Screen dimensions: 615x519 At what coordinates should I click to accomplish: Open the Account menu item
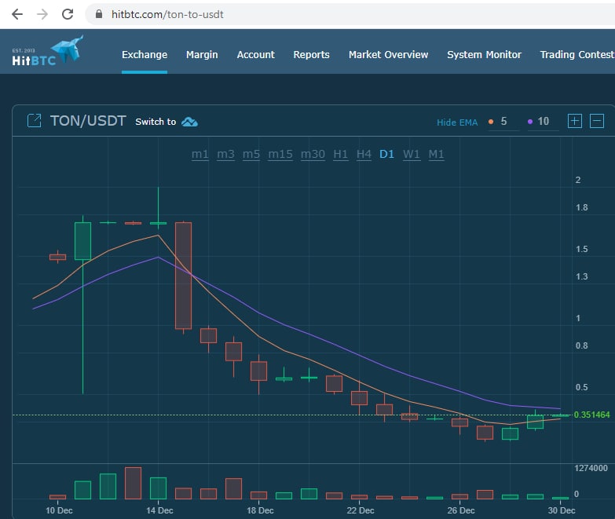click(x=256, y=54)
